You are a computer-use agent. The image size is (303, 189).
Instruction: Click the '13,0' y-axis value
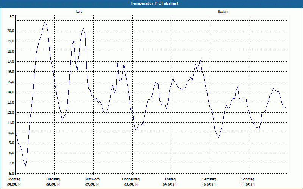pos(11,102)
